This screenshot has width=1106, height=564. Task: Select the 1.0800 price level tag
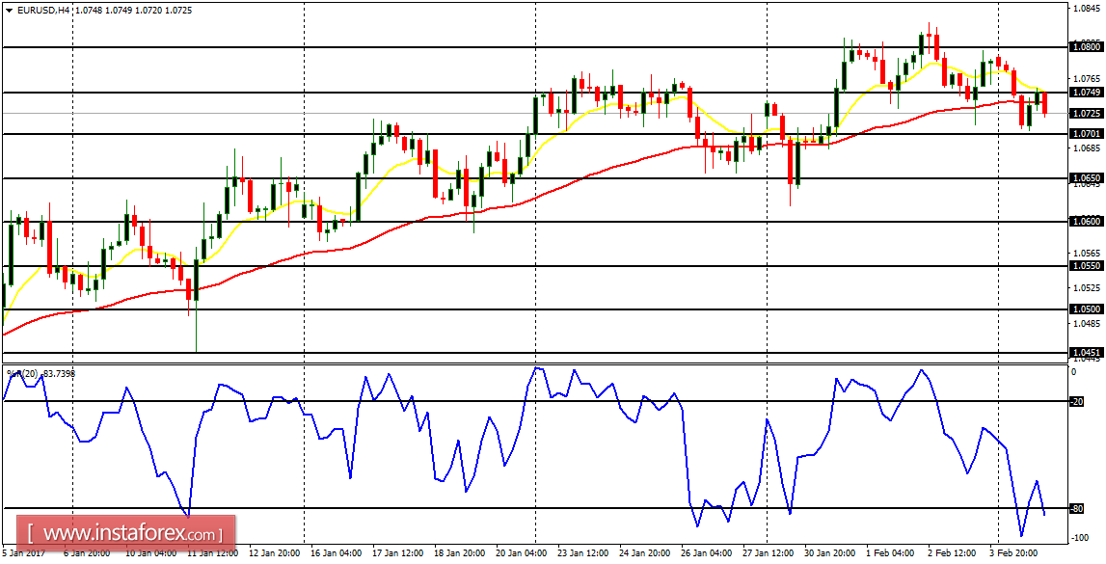pyautogui.click(x=1088, y=46)
